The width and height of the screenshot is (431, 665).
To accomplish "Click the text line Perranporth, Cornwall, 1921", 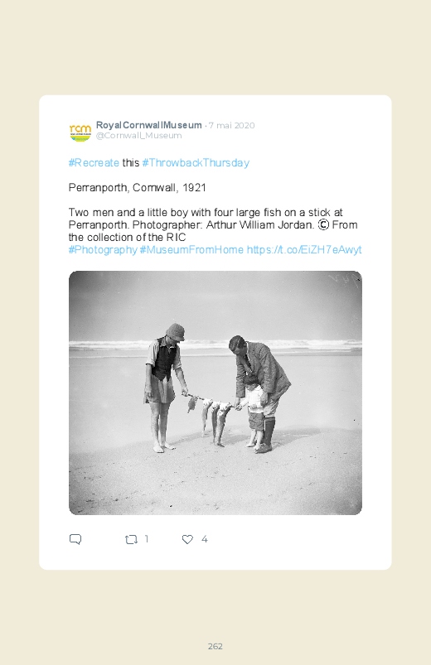I will coord(137,188).
